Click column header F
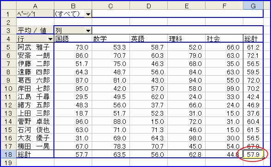 [224, 6]
